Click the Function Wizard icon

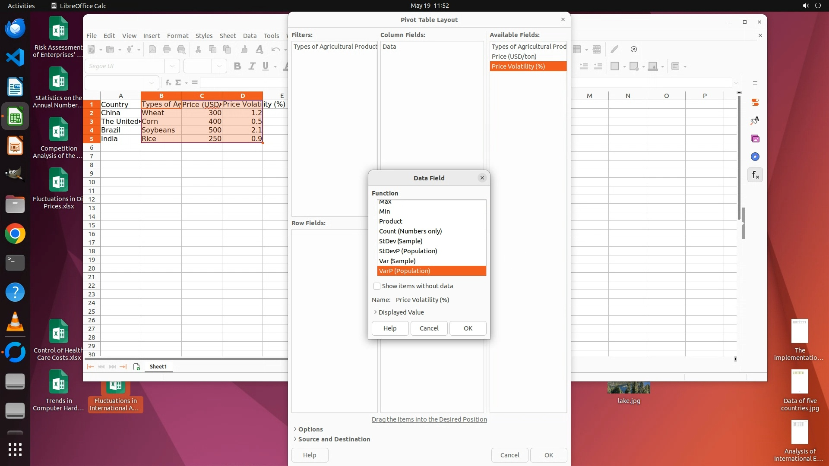click(168, 82)
